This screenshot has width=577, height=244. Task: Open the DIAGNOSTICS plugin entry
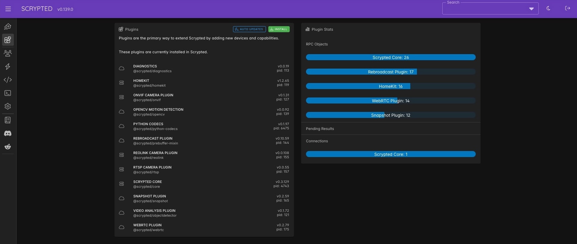(x=204, y=69)
